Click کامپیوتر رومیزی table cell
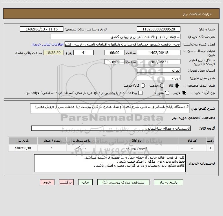Image resolution: width=223 pixels, height=216 pixels. click(136, 148)
